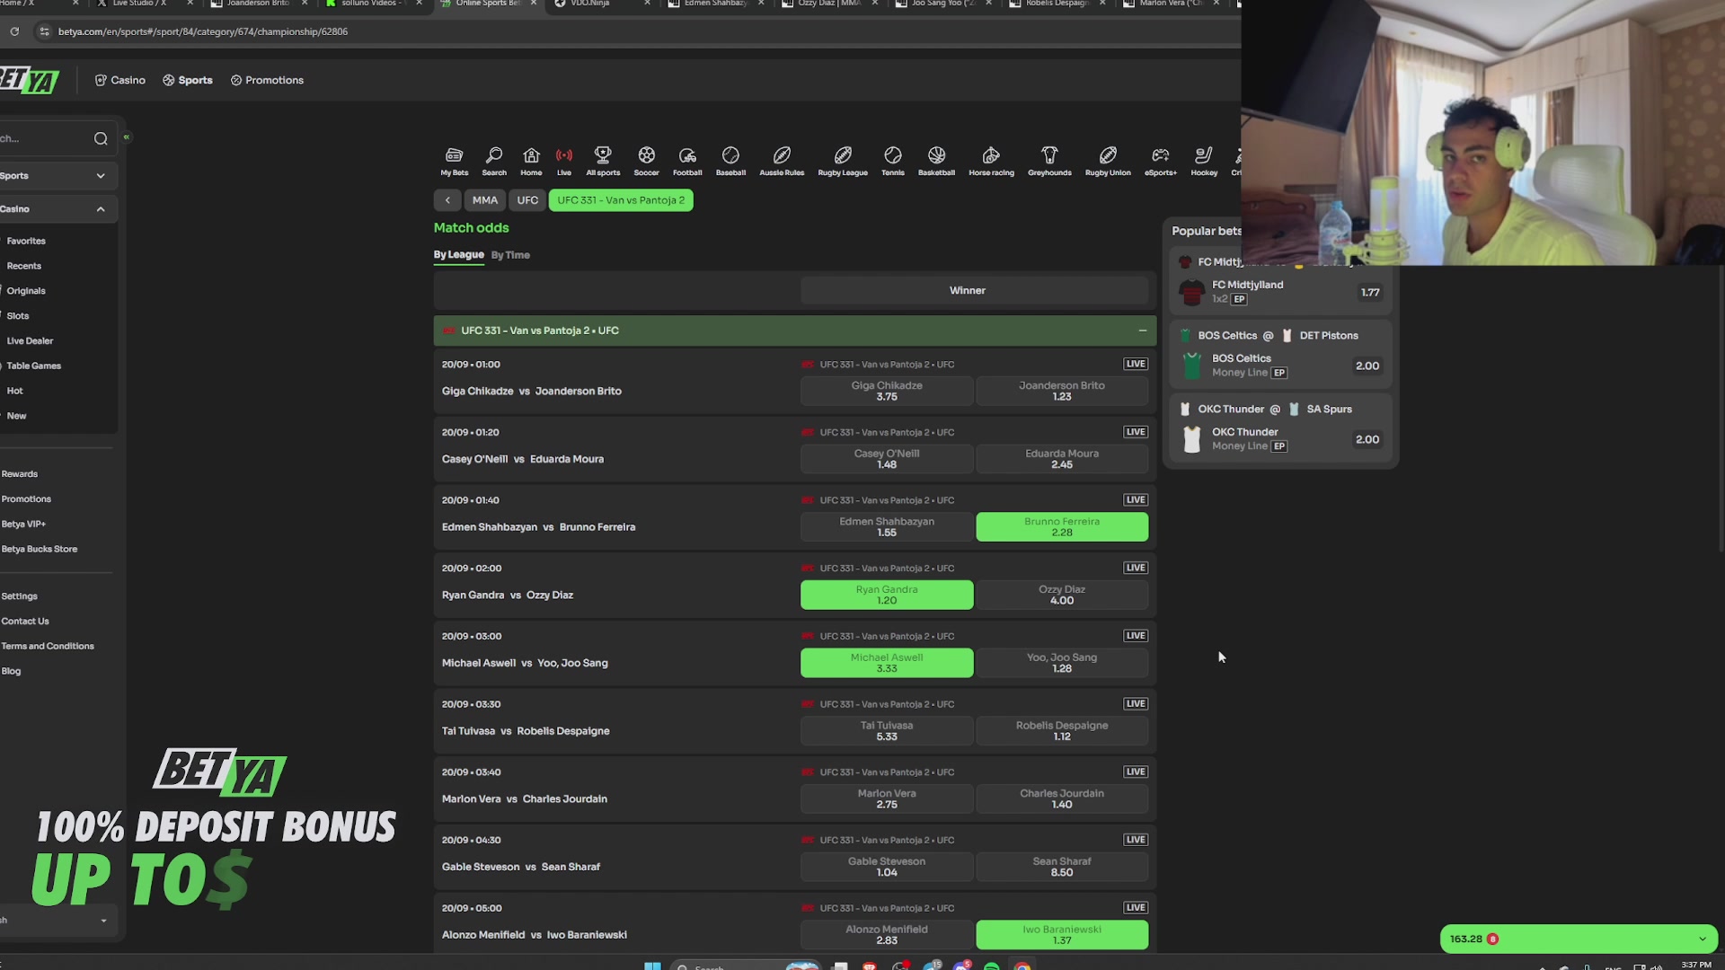
Task: Select the Rugby League icon
Action: (843, 162)
